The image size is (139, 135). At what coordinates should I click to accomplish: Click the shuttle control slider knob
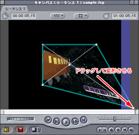pos(115,119)
